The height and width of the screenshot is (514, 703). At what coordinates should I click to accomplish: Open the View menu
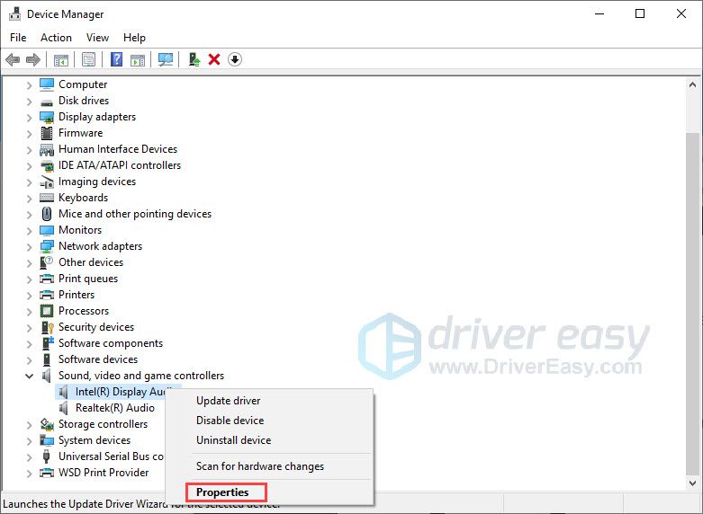97,38
